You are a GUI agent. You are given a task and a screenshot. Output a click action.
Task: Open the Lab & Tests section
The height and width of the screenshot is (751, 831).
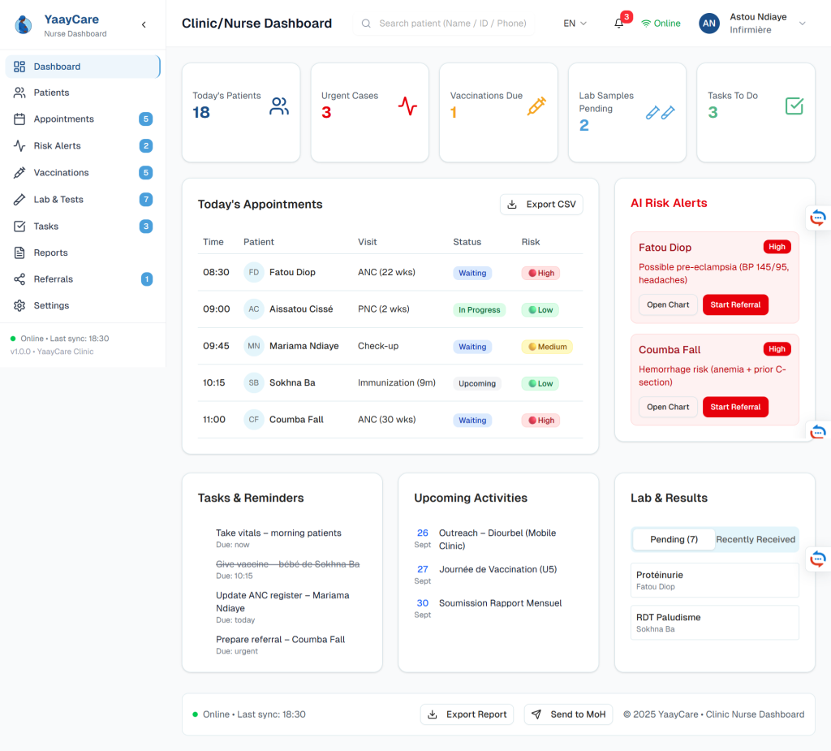(58, 200)
